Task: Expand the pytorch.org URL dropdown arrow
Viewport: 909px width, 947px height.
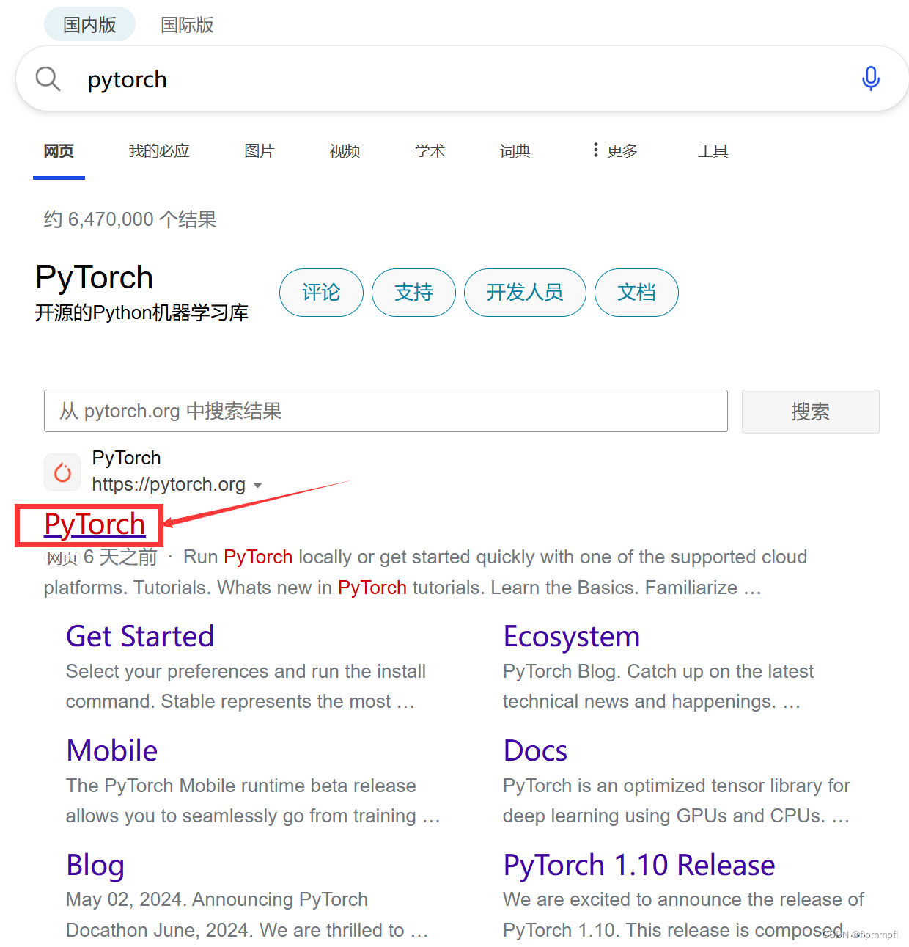Action: pos(257,485)
